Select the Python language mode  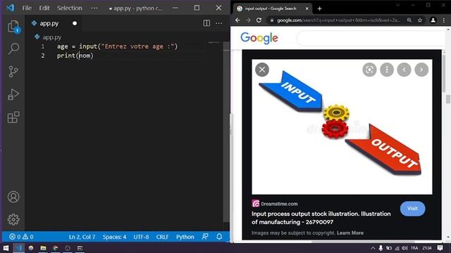[x=185, y=237]
